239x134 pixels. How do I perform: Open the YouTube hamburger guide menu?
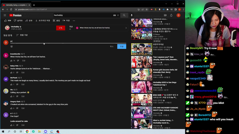[5, 15]
